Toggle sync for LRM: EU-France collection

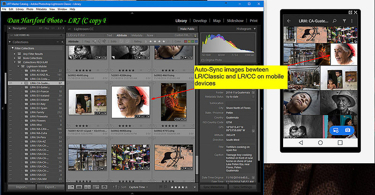[10, 91]
